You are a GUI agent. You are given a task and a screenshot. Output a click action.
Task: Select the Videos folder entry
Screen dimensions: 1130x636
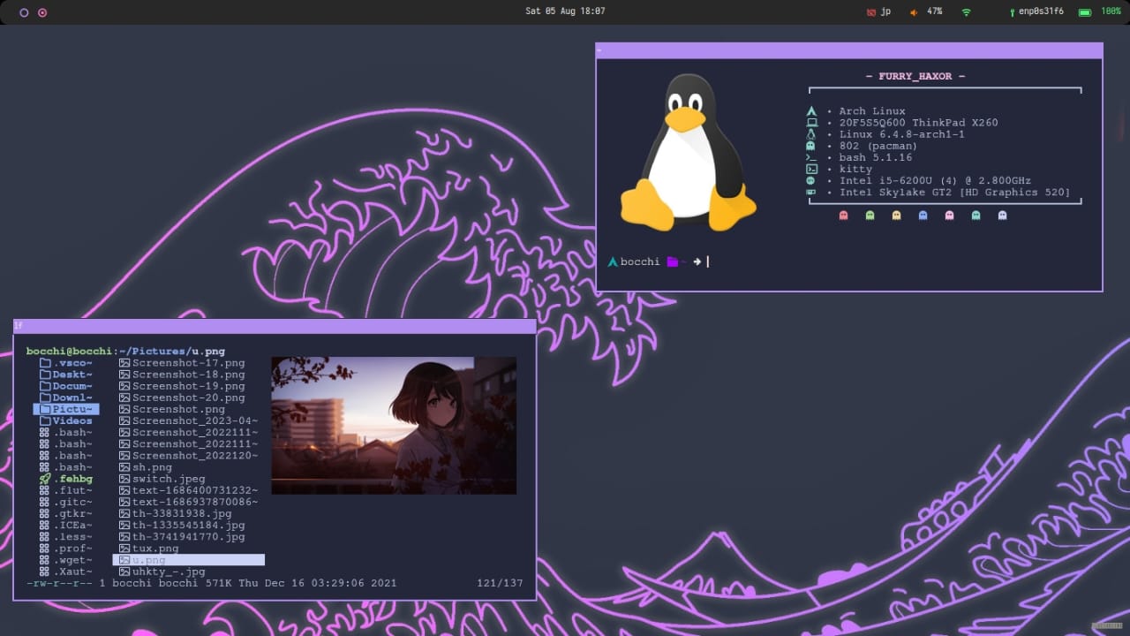click(66, 420)
